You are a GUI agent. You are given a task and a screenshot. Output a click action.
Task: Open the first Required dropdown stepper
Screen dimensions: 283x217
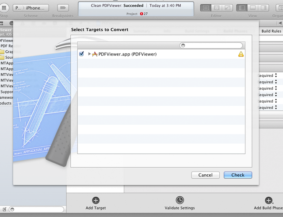276,75
